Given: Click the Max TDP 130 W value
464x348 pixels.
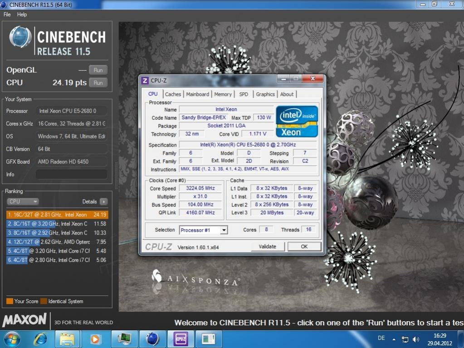Looking at the screenshot, I should [x=264, y=118].
